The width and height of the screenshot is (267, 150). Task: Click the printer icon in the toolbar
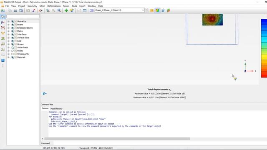click(15, 10)
